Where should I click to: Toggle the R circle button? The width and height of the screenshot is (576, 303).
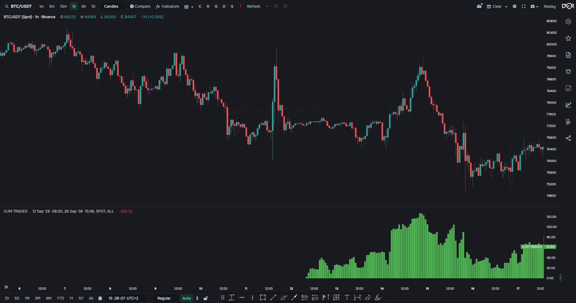[x=208, y=6]
